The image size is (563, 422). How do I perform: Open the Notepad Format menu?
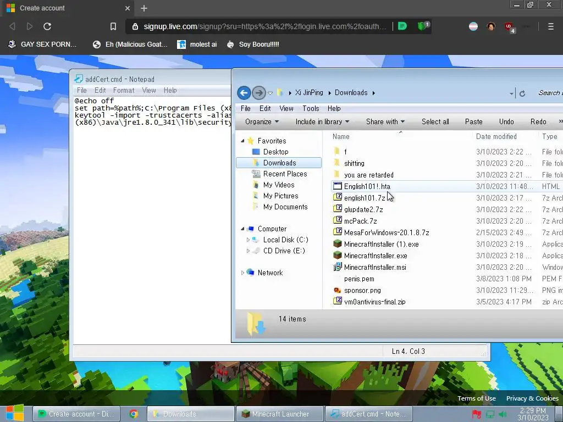(124, 91)
